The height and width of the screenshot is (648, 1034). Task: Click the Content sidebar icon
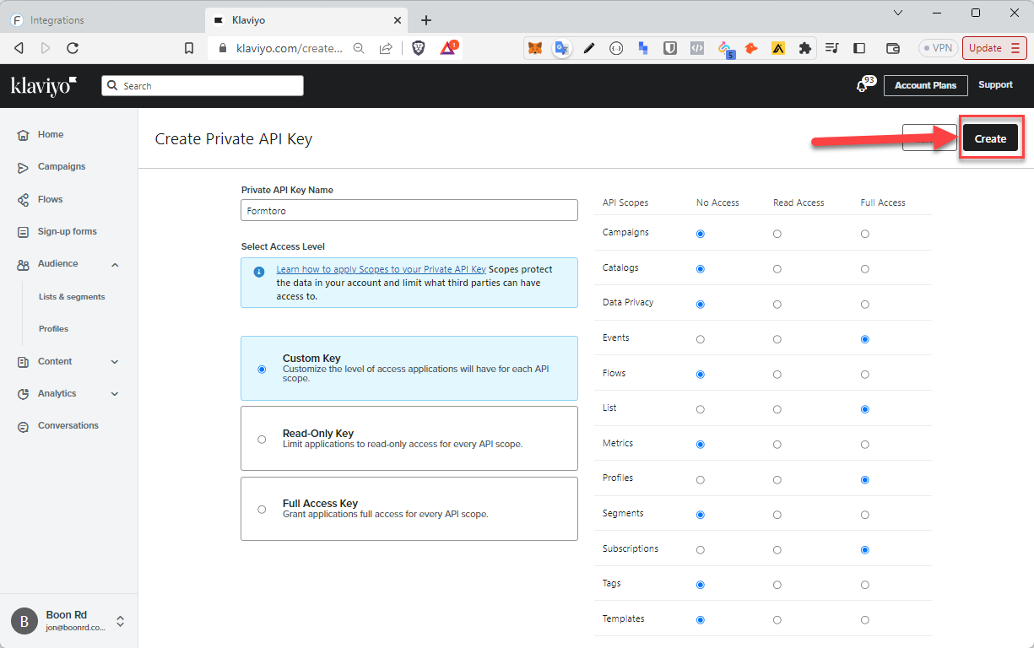point(23,362)
